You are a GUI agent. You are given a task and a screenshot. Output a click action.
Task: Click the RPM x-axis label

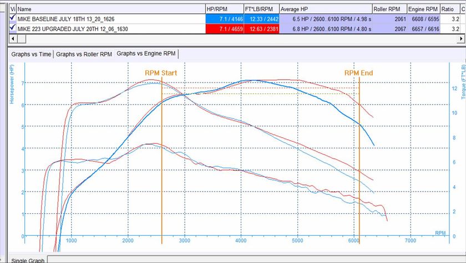[x=440, y=233]
